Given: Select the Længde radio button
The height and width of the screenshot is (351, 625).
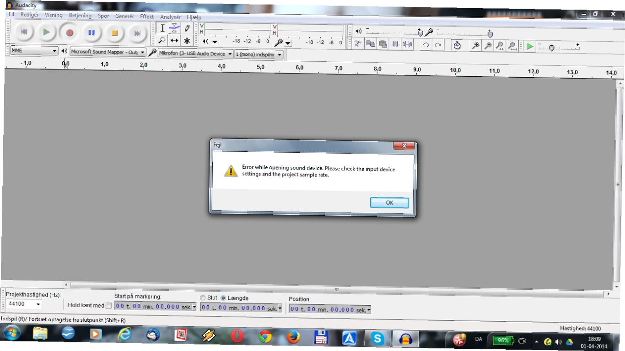Looking at the screenshot, I should (223, 298).
